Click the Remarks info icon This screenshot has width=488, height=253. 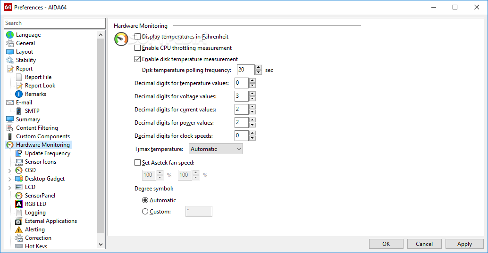(19, 94)
